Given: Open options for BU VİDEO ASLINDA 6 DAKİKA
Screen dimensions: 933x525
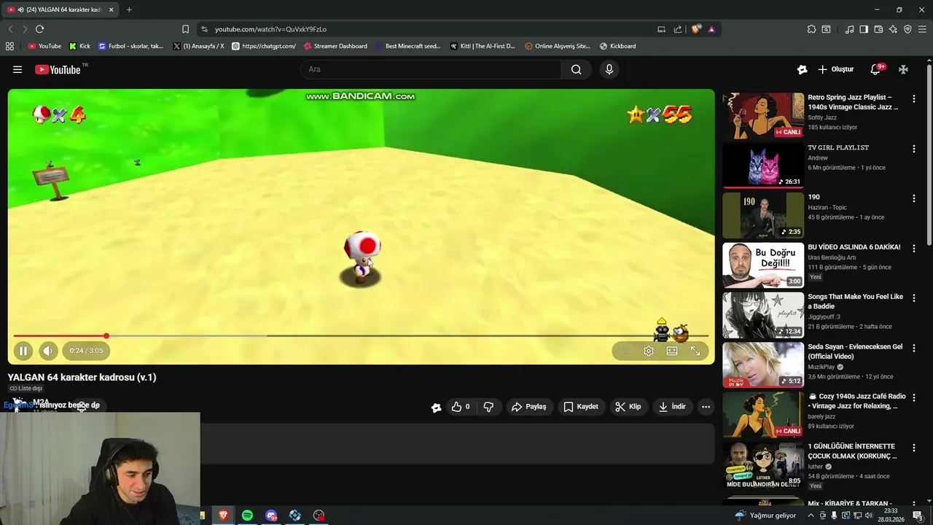Looking at the screenshot, I should click(913, 248).
